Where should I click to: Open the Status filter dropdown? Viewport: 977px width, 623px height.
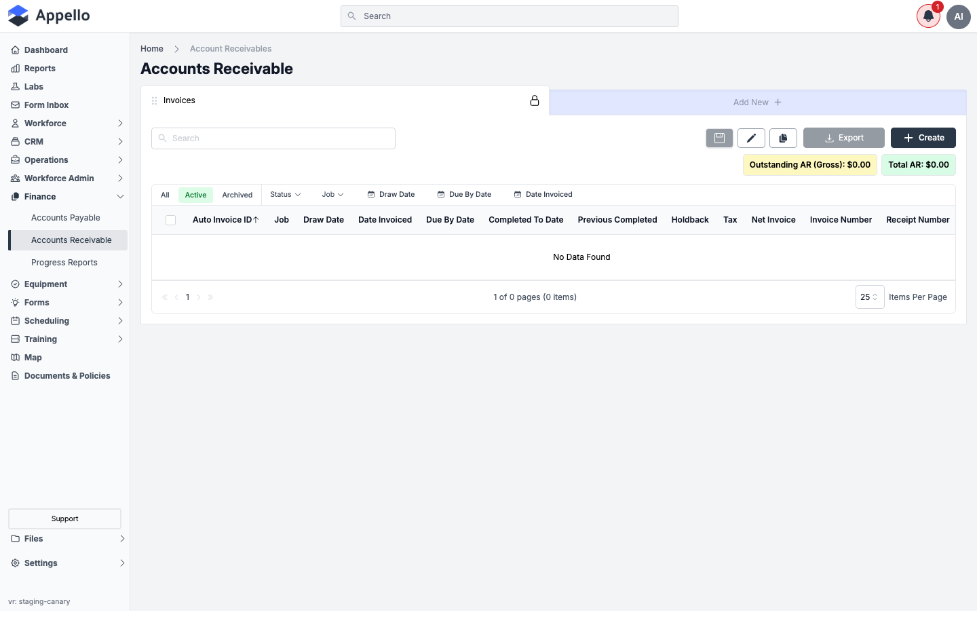(285, 195)
